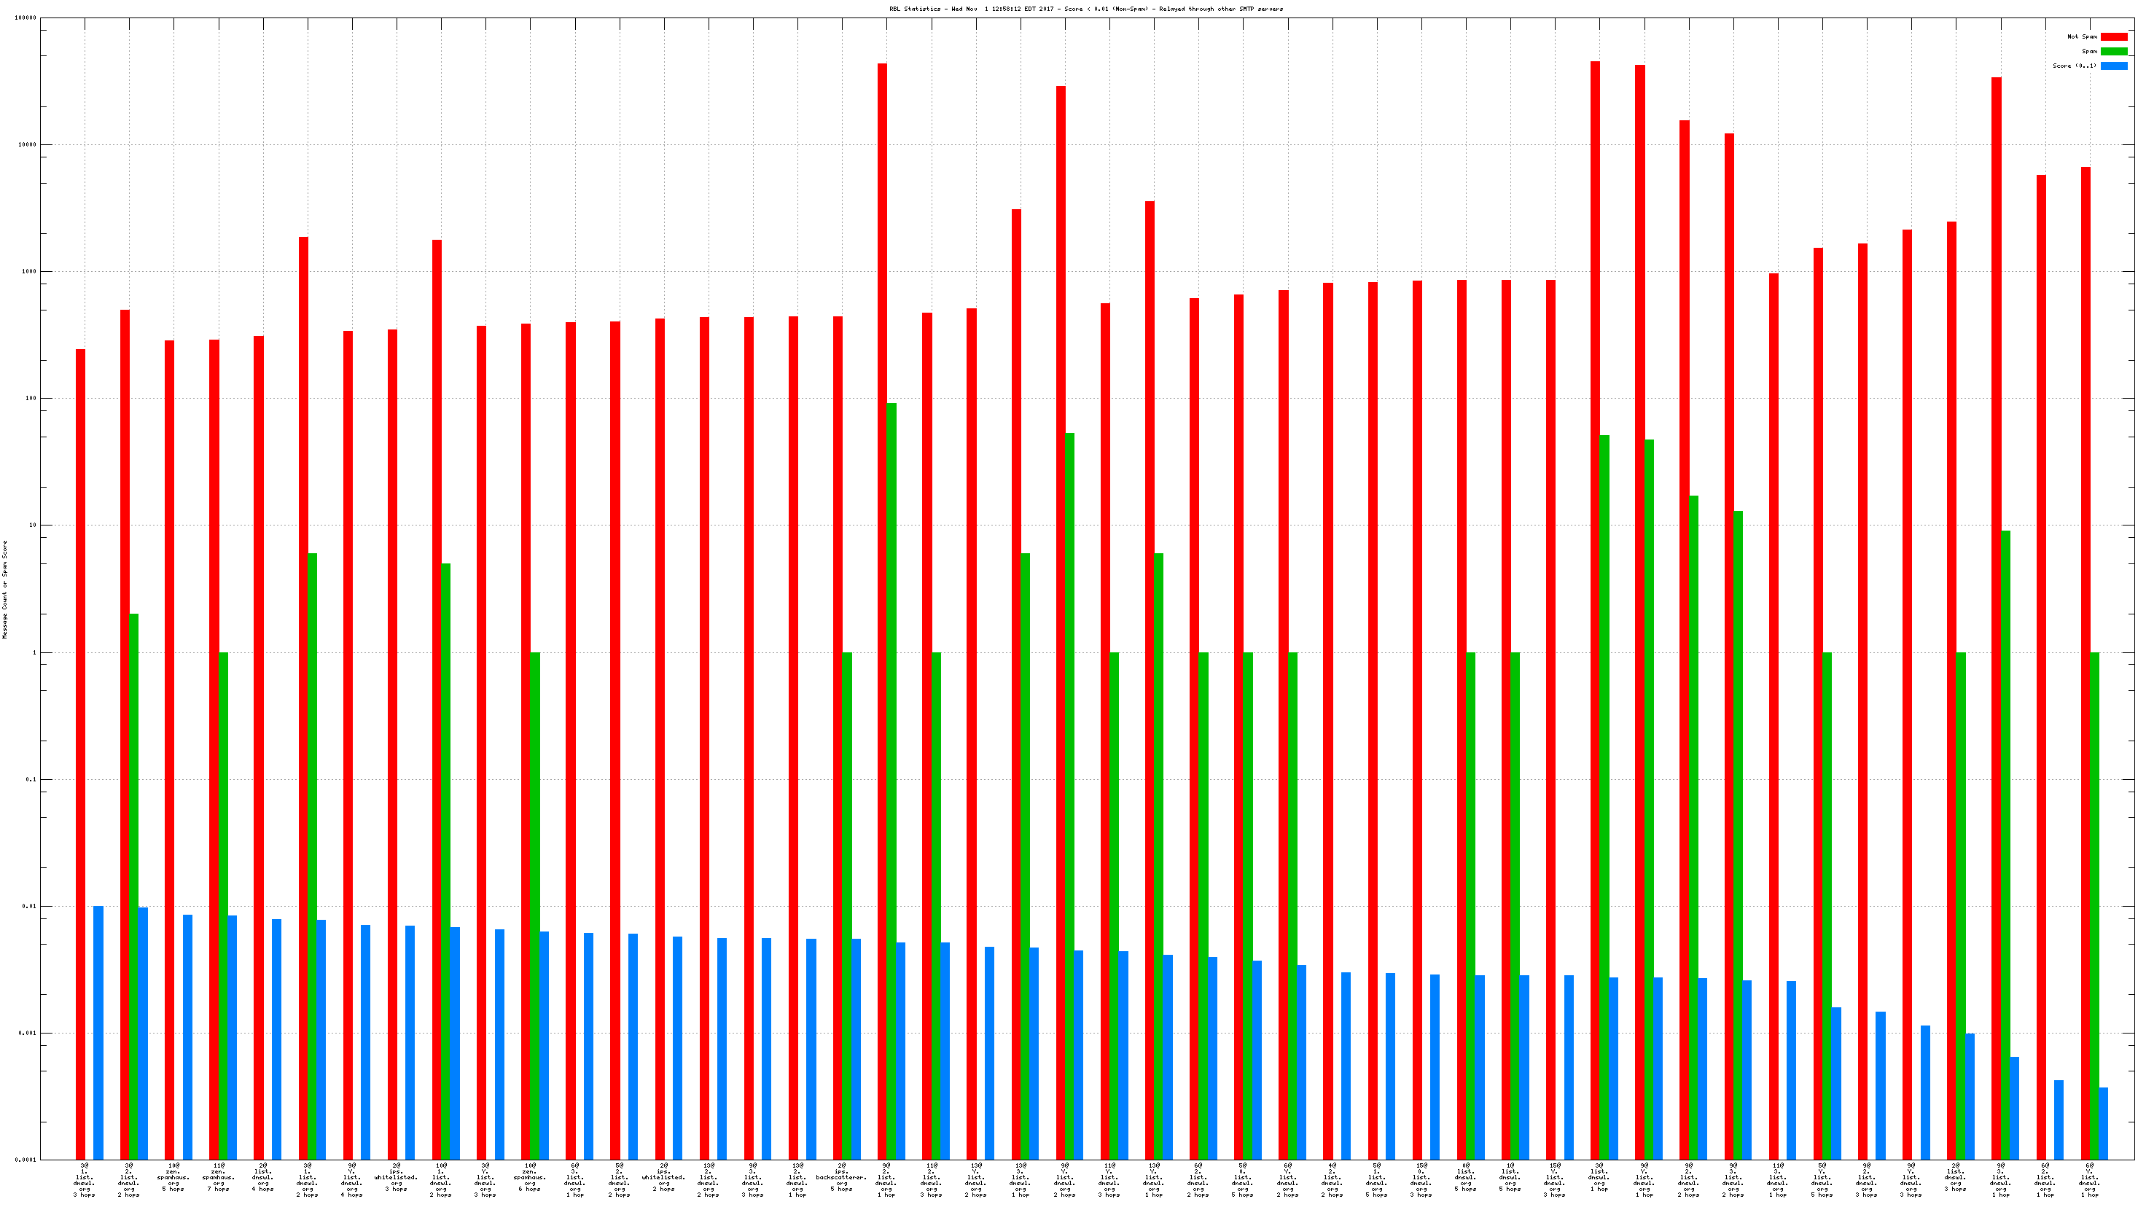Image resolution: width=2146 pixels, height=1207 pixels.
Task: Click the 0.01 y-axis tick label
Action: [x=28, y=906]
